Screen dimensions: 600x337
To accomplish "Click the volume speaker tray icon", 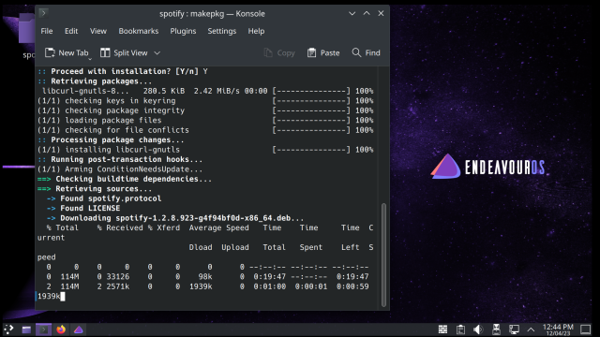I will [478, 330].
